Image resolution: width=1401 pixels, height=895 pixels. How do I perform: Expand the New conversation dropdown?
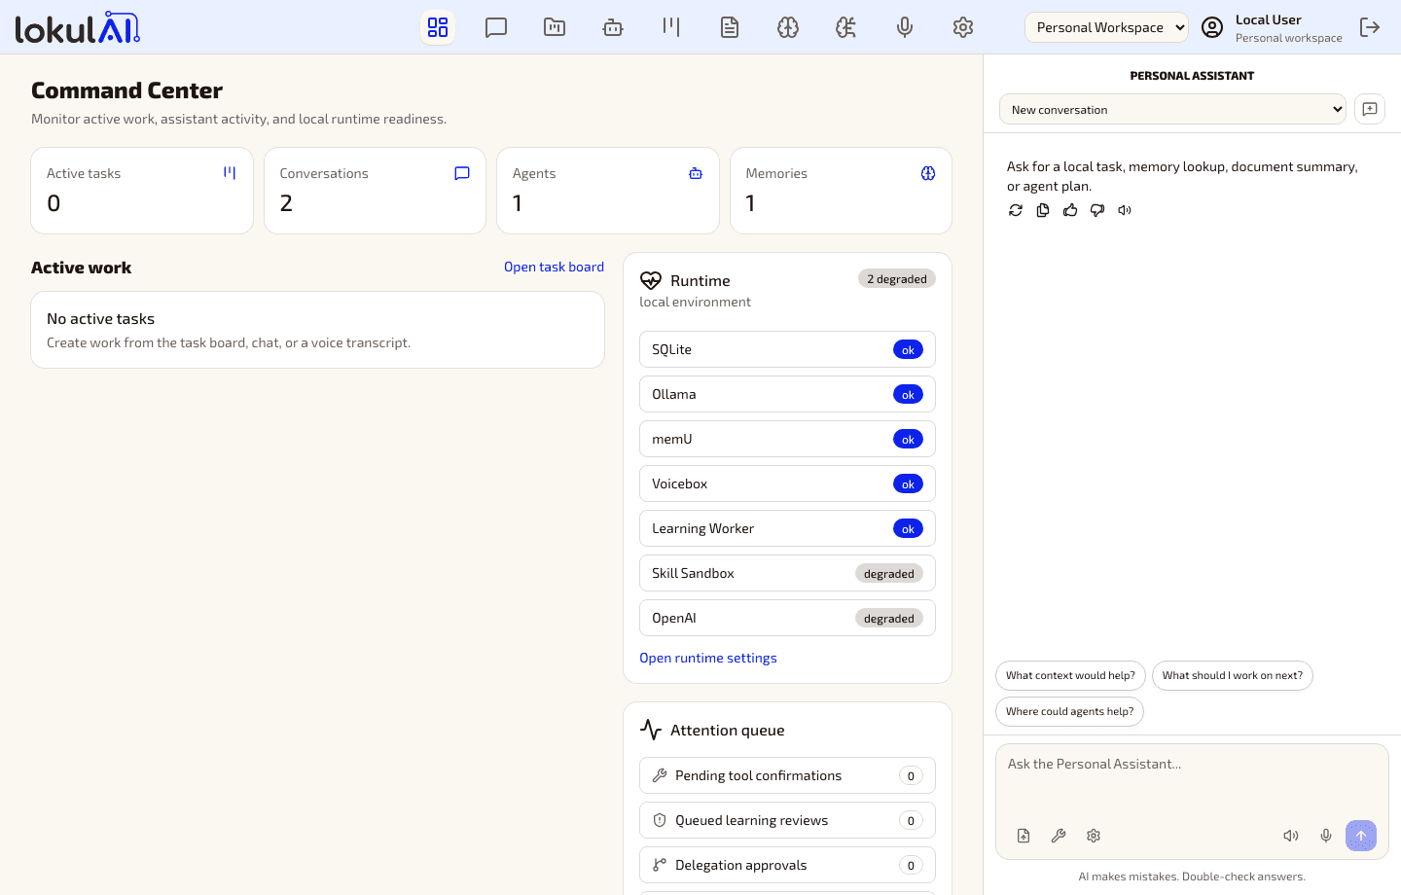point(1172,109)
